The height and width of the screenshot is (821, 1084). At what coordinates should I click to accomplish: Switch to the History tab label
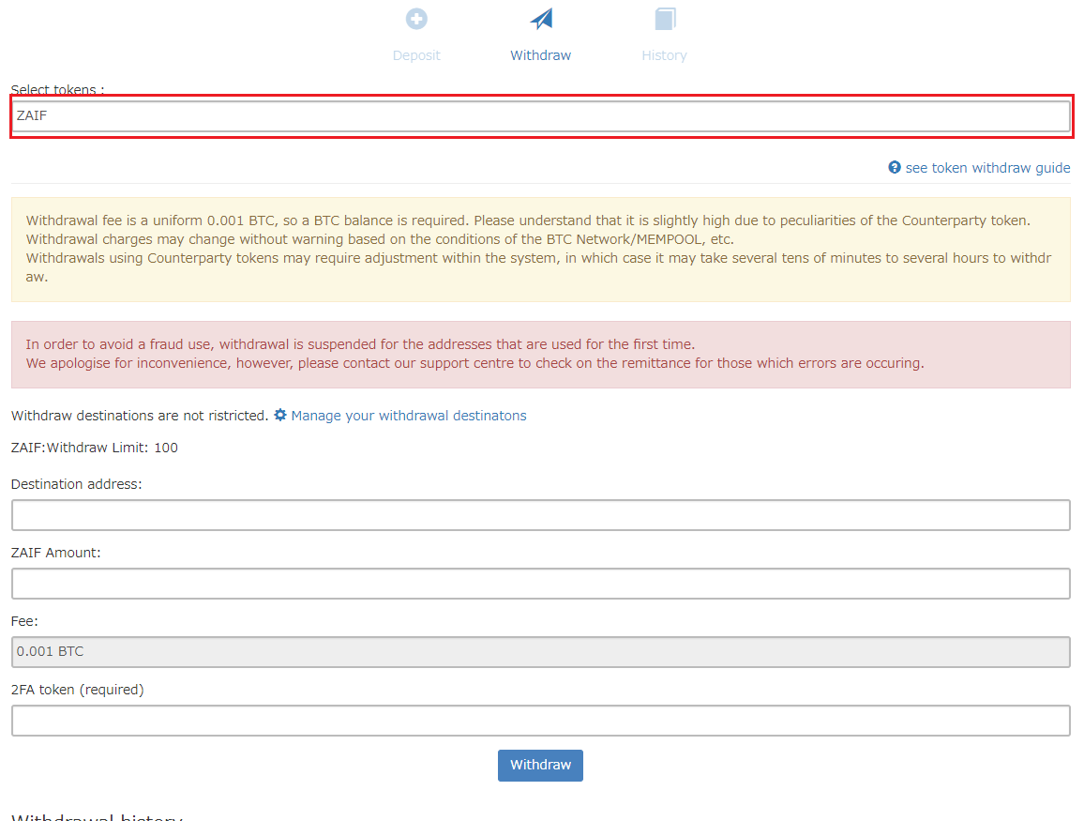pyautogui.click(x=664, y=55)
